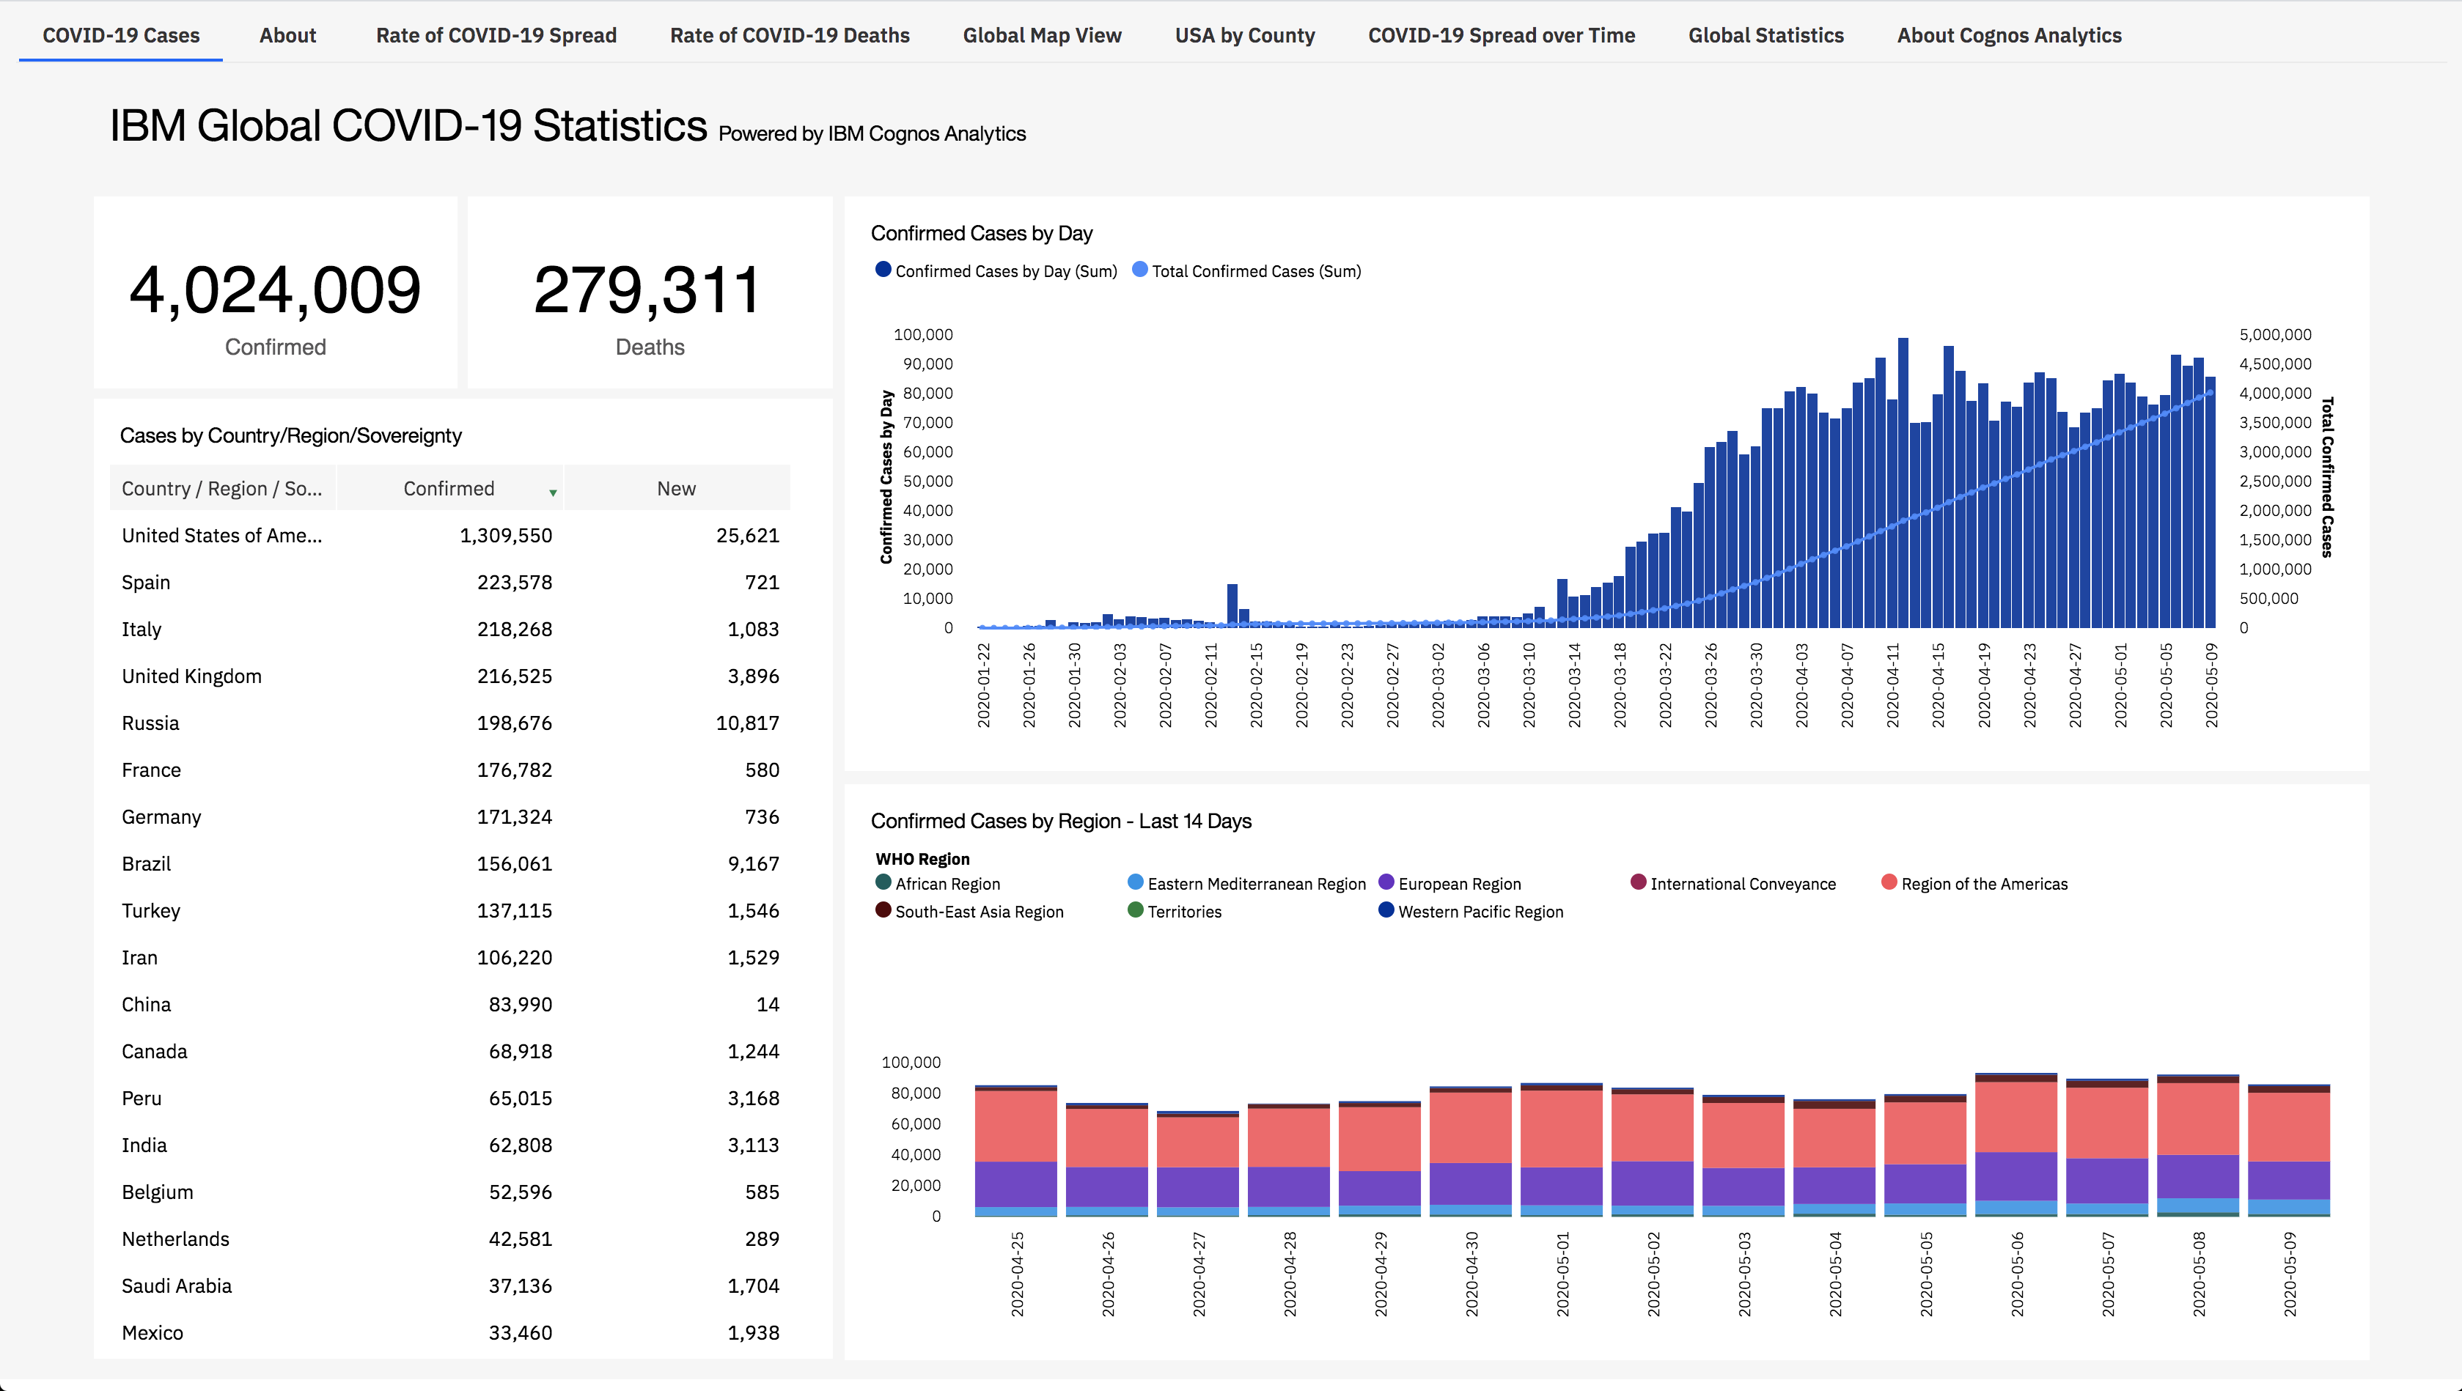This screenshot has height=1391, width=2462.
Task: Select Belgium in the country table
Action: 450,1192
